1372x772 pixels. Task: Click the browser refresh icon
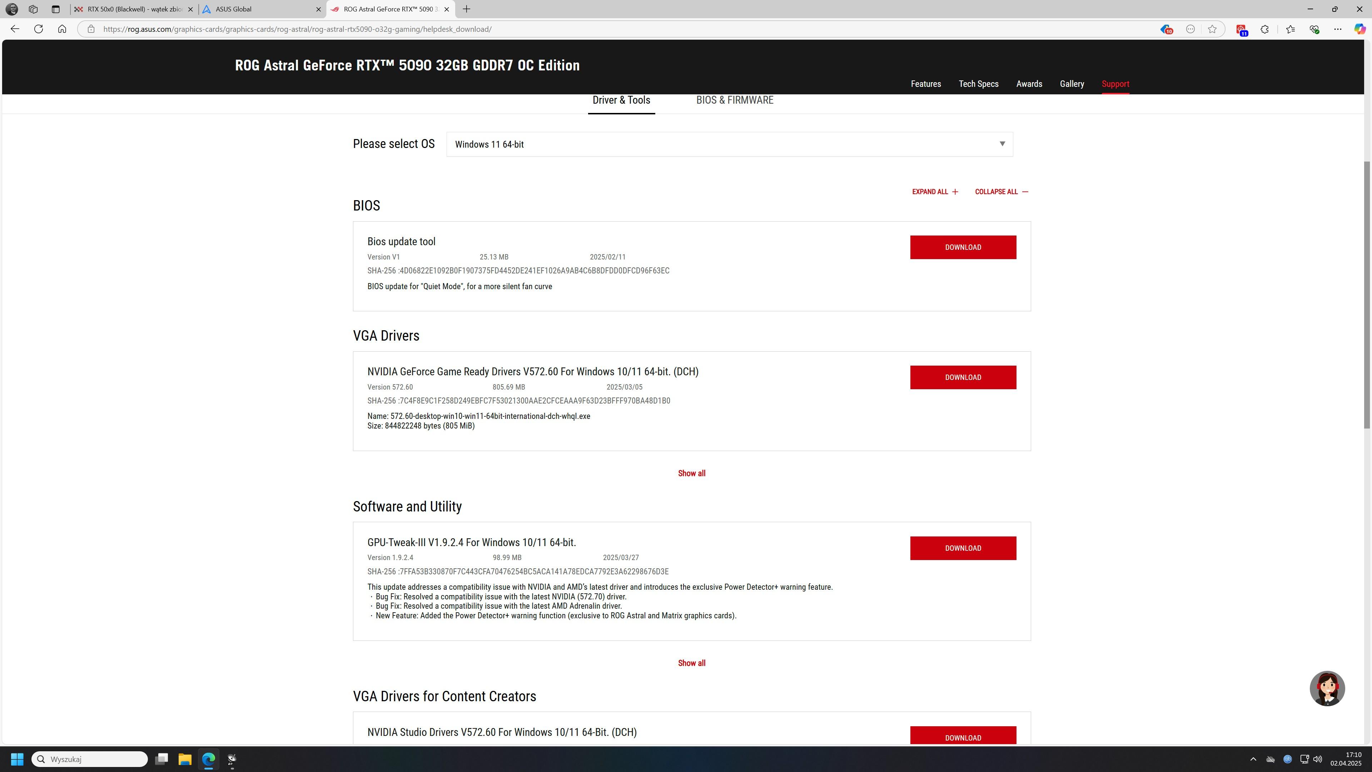tap(38, 29)
